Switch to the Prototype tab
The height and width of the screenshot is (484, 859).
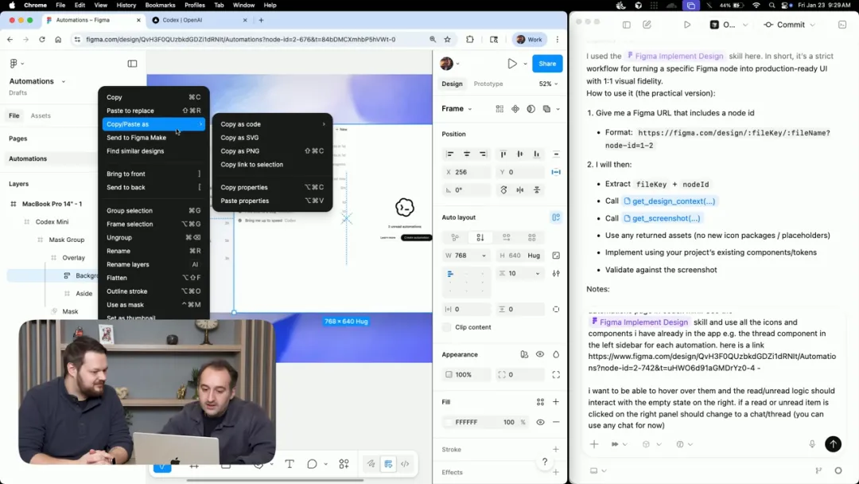point(488,84)
